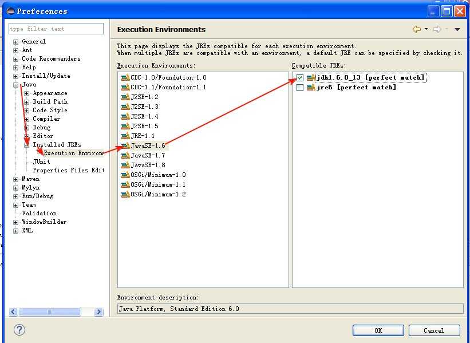Open the back history dropdown arrow
Screen dimensions: 470x343
click(x=426, y=29)
